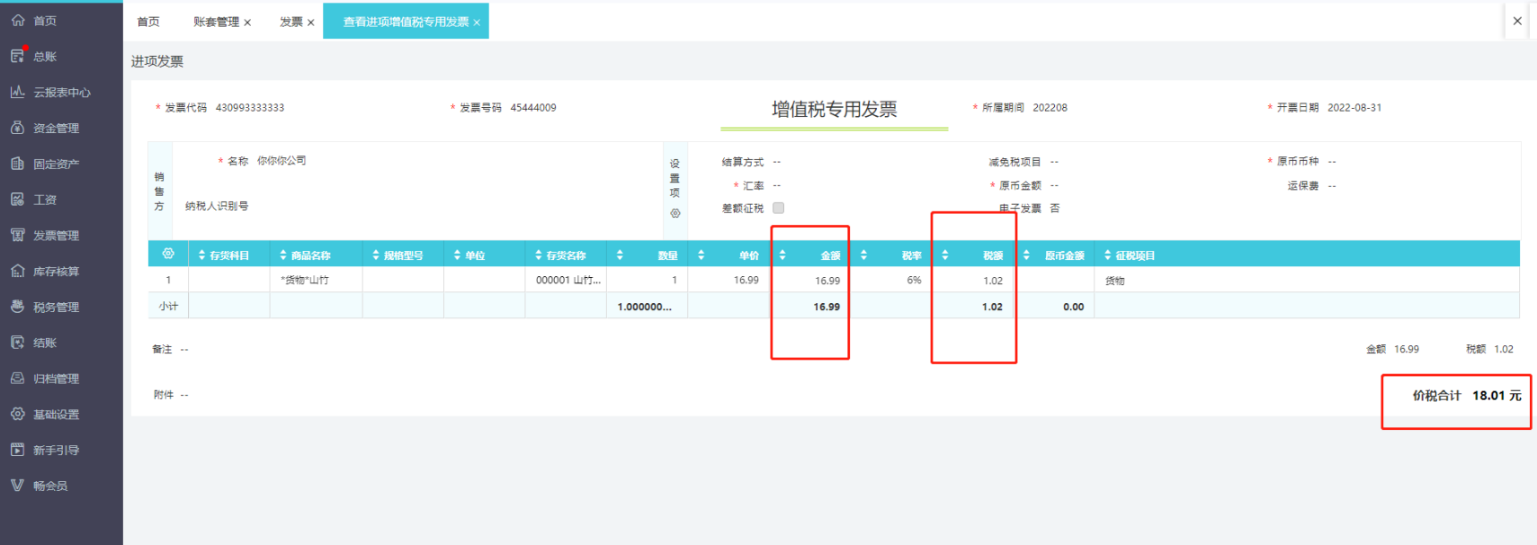The width and height of the screenshot is (1537, 545).
Task: Close the 查看进项增值税专用发票 tab
Action: (x=477, y=22)
